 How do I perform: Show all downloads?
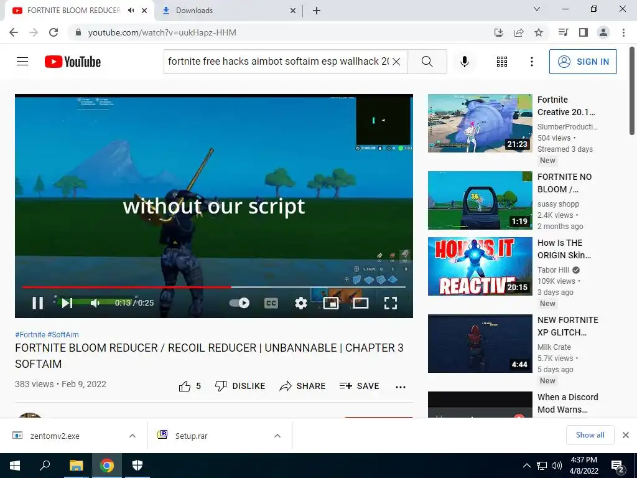(x=590, y=435)
